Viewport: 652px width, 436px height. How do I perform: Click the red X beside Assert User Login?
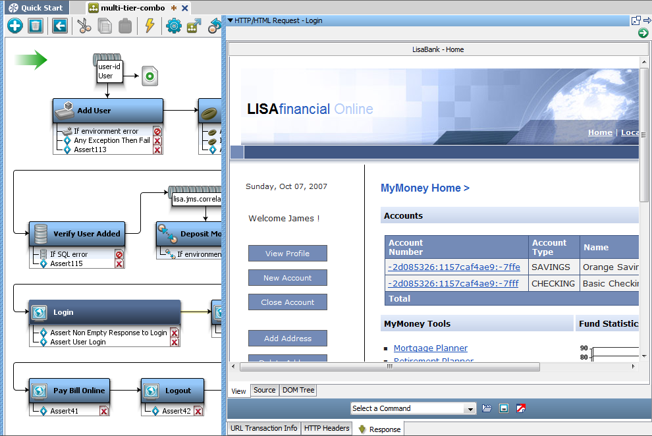[x=175, y=342]
